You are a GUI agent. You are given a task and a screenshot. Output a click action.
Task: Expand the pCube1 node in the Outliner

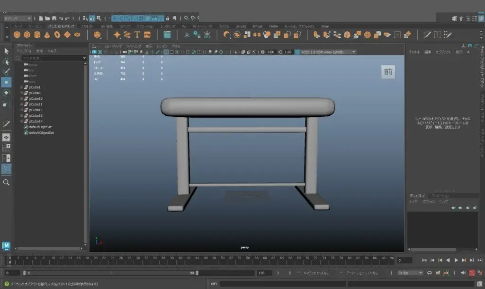pyautogui.click(x=21, y=88)
